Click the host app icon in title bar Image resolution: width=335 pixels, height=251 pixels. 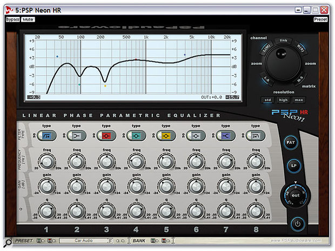[x=9, y=10]
